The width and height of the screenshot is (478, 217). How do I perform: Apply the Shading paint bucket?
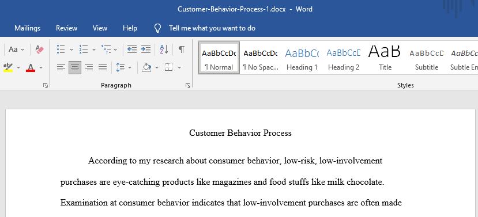click(x=146, y=67)
